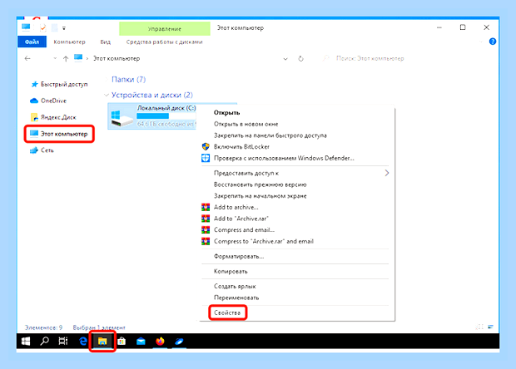Viewport: 516px width, 369px height.
Task: Click the address bar path Этот компьютер
Action: point(117,58)
